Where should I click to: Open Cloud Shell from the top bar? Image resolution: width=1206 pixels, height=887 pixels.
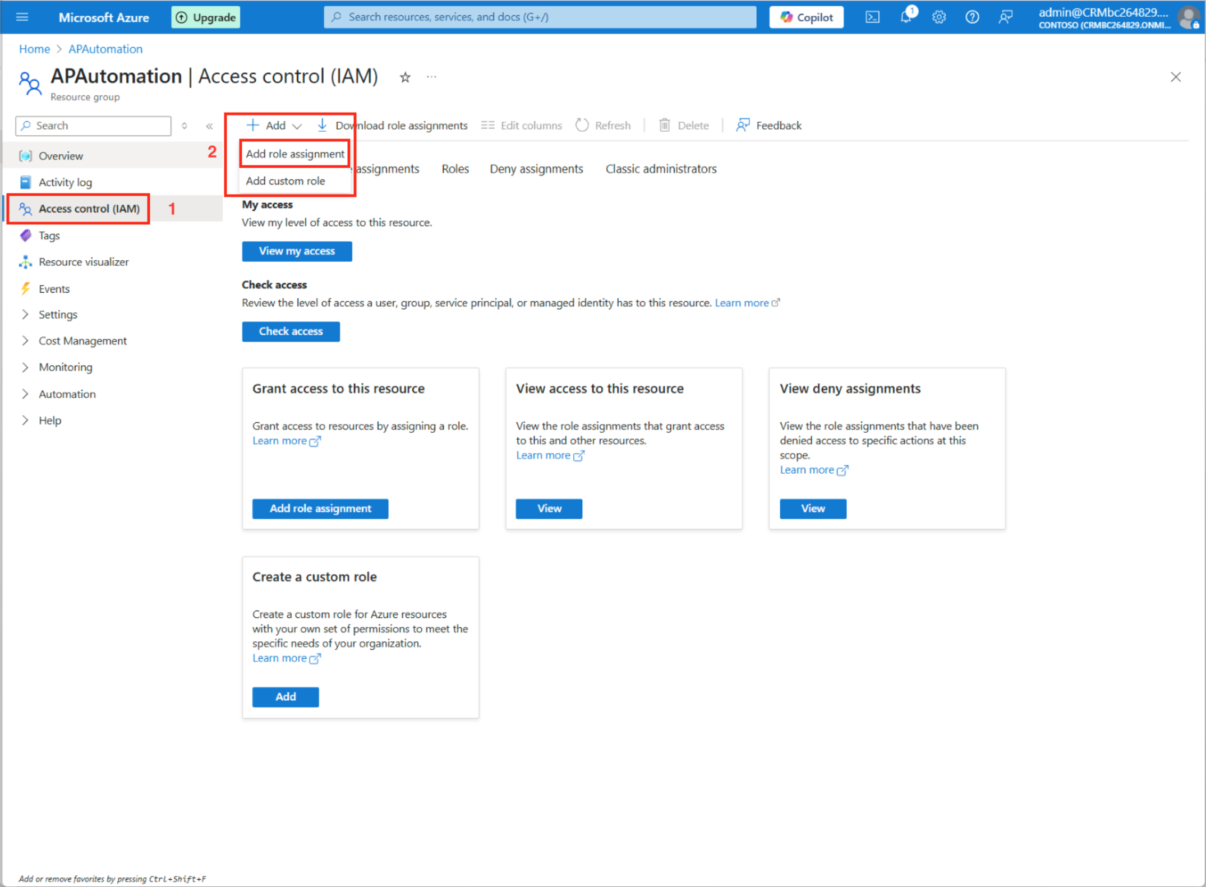tap(872, 17)
